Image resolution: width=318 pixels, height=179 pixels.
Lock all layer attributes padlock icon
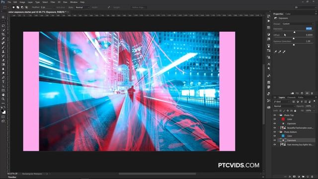[x=295, y=110]
